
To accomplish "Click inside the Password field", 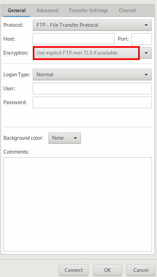I will 92,102.
